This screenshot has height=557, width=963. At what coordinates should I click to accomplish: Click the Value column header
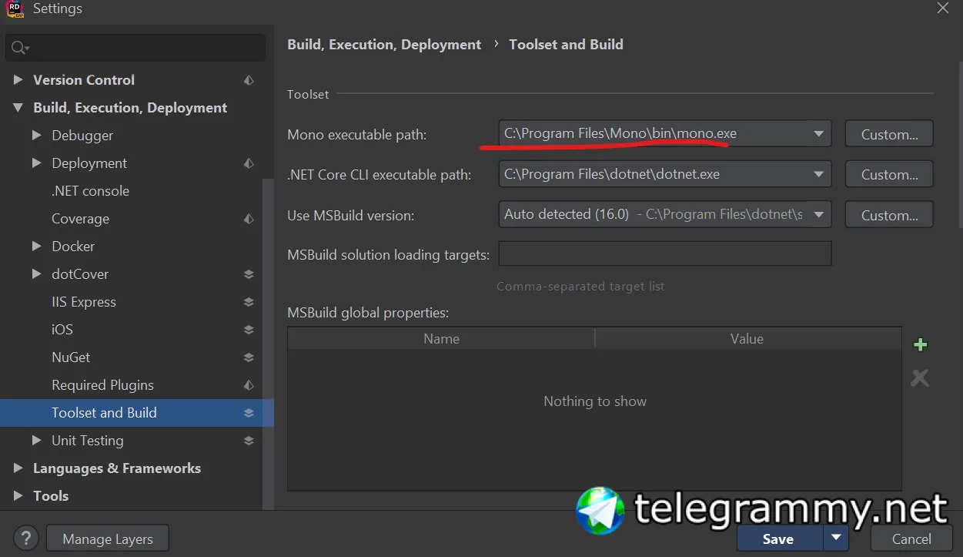coord(747,338)
